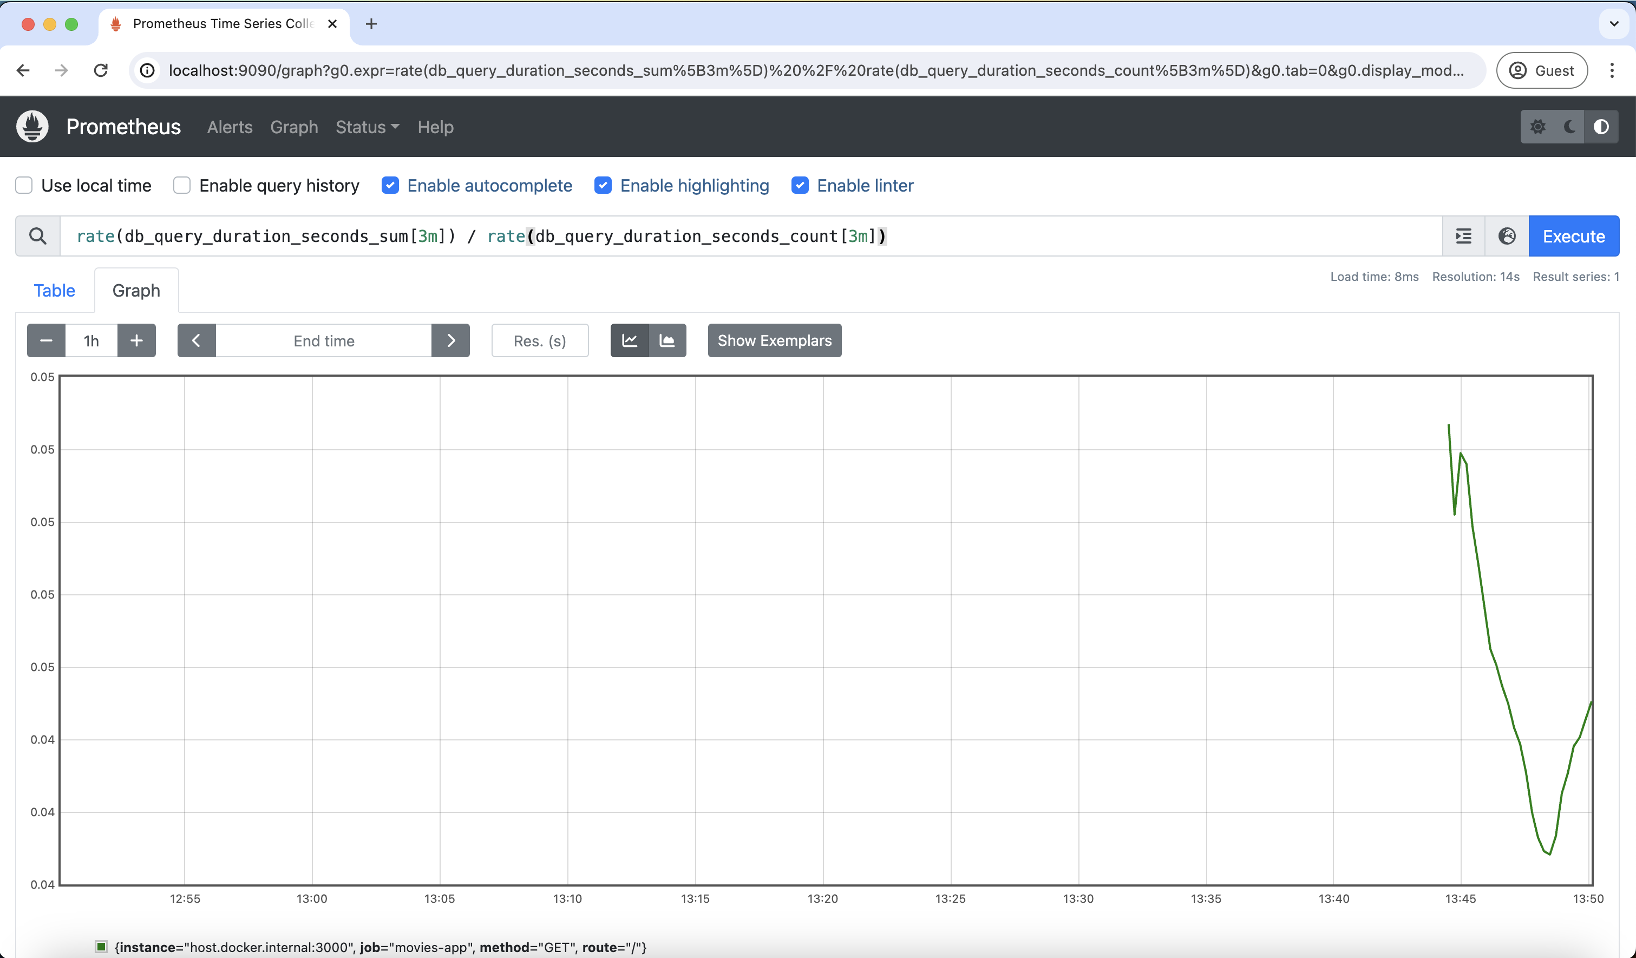Open the Graph nav link
Screen dimensions: 1636x958
294,127
